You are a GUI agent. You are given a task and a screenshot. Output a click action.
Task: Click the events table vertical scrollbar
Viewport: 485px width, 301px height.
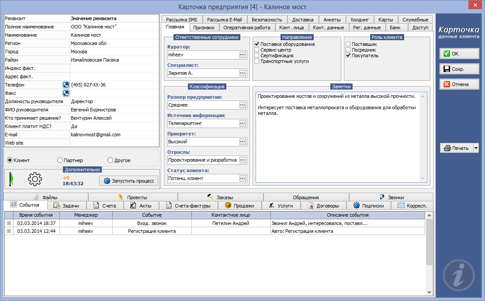(x=429, y=253)
